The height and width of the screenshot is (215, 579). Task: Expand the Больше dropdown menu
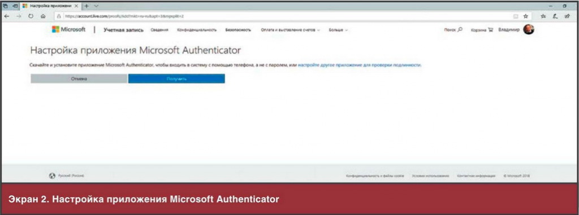click(338, 30)
